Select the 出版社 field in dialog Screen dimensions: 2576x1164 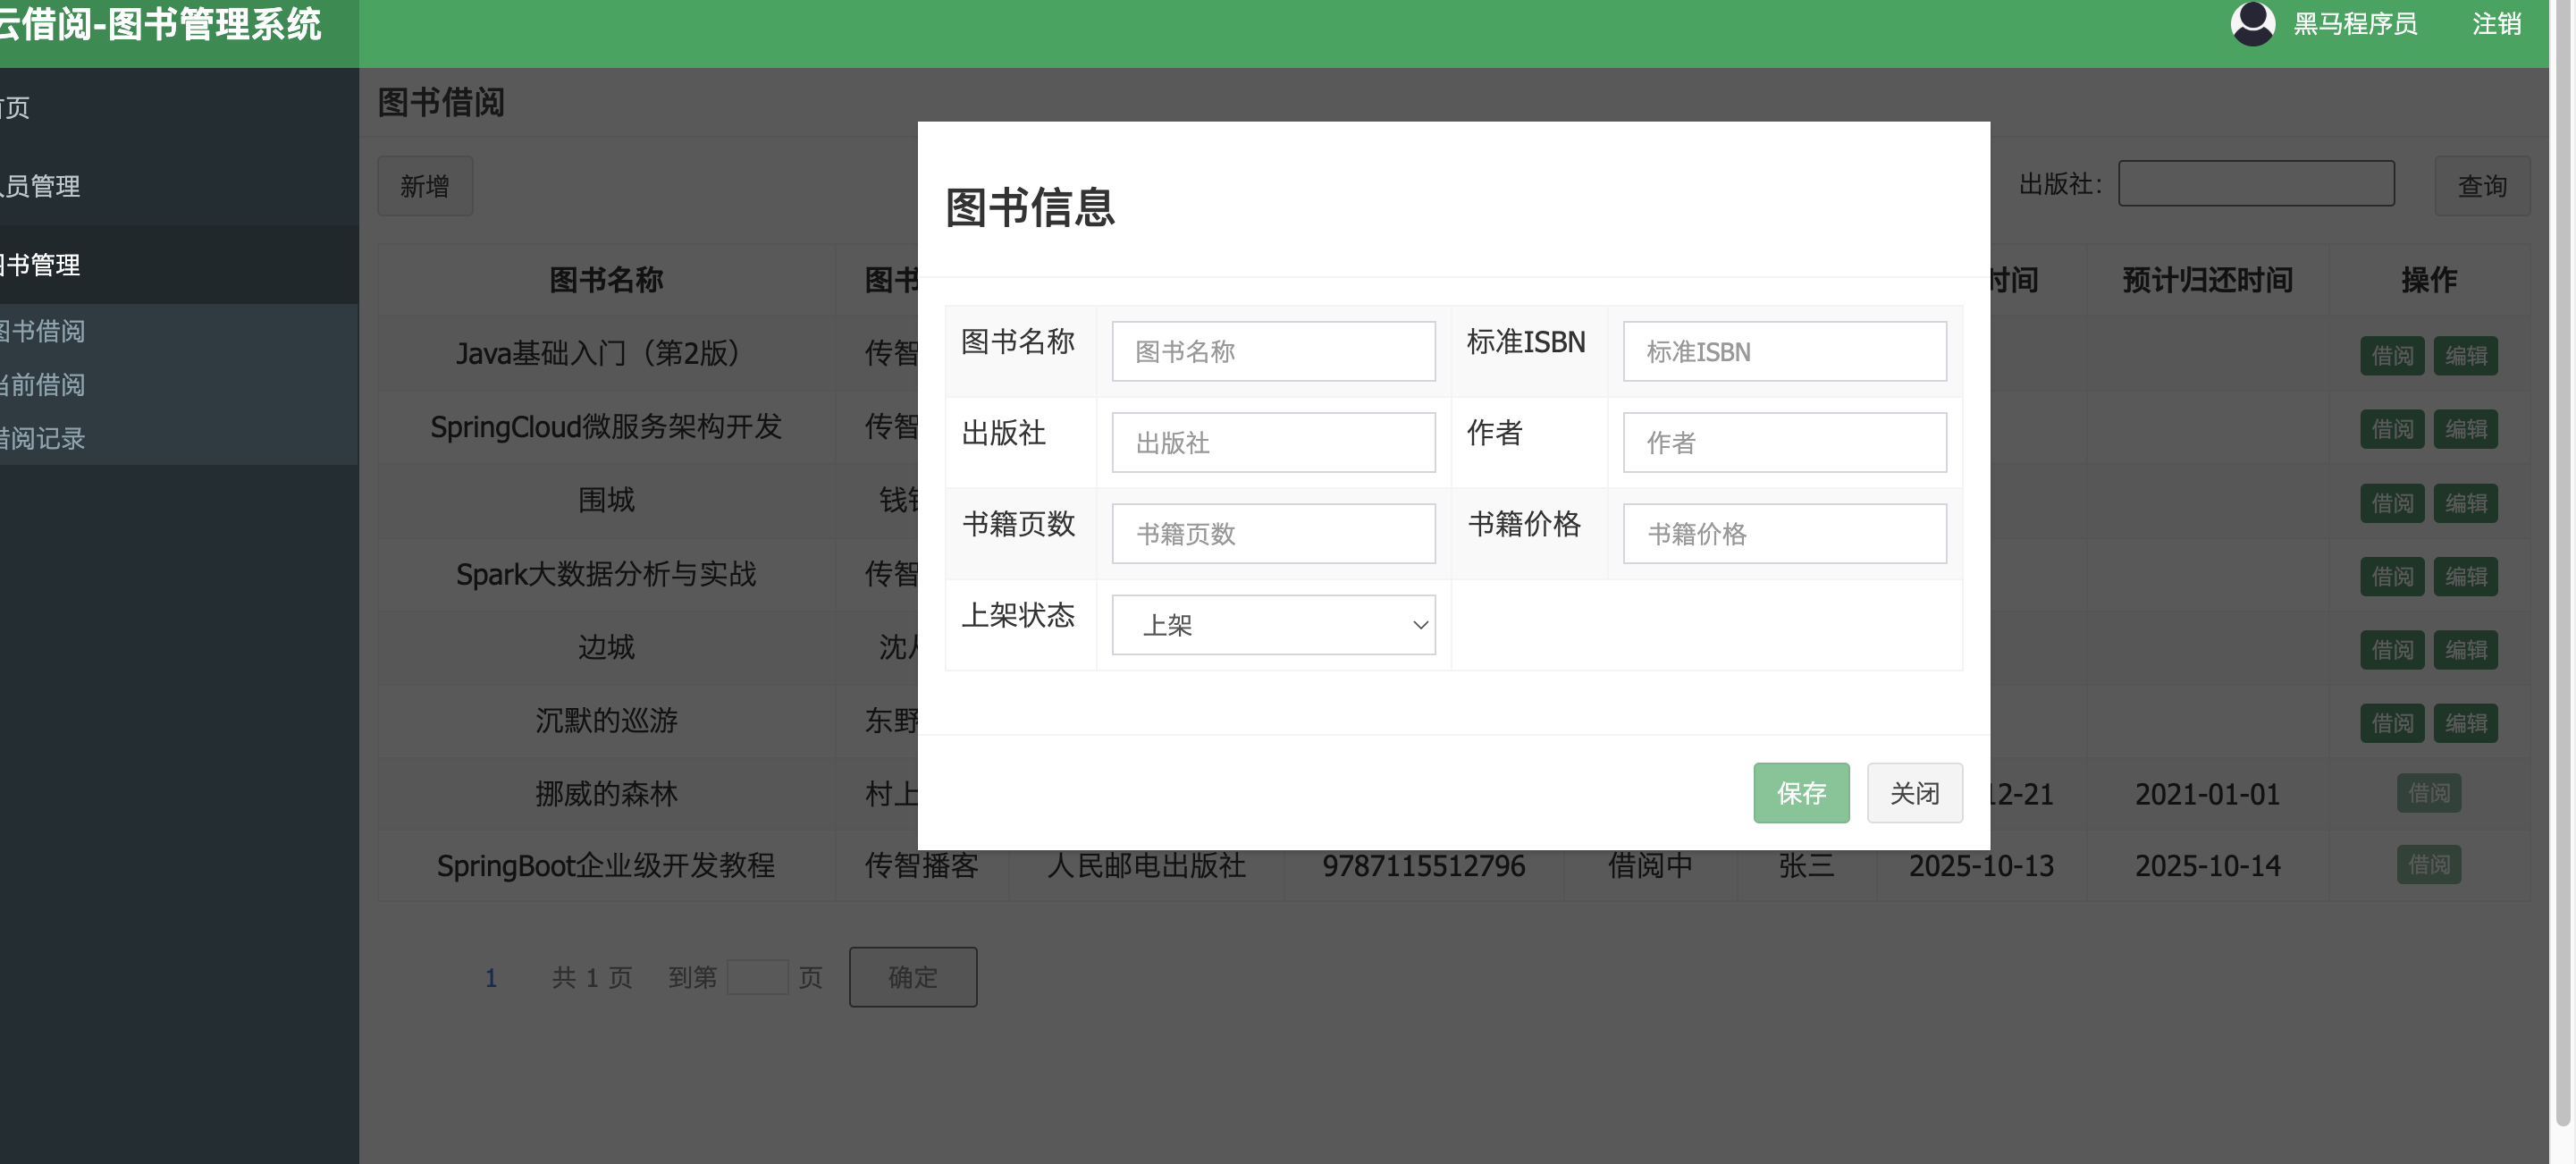point(1273,442)
